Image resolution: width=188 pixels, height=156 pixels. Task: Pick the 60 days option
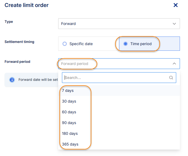tap(69, 112)
